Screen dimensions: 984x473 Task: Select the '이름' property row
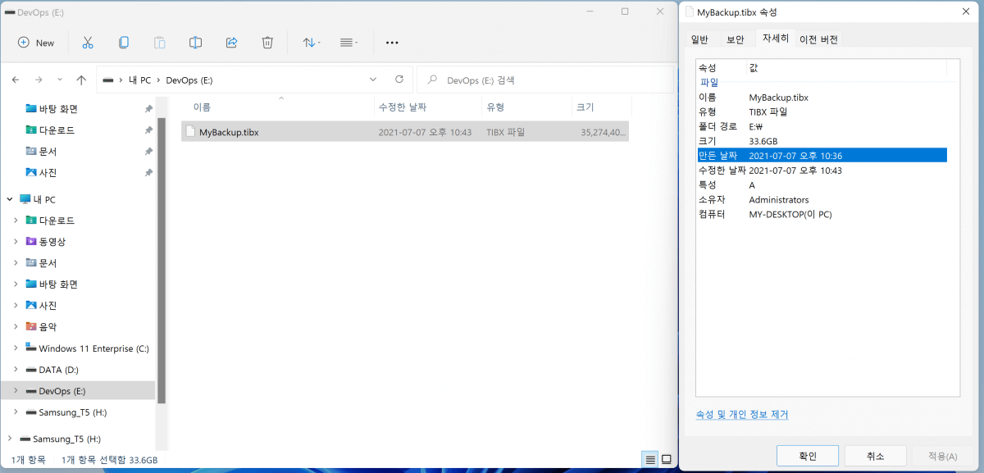click(x=822, y=98)
